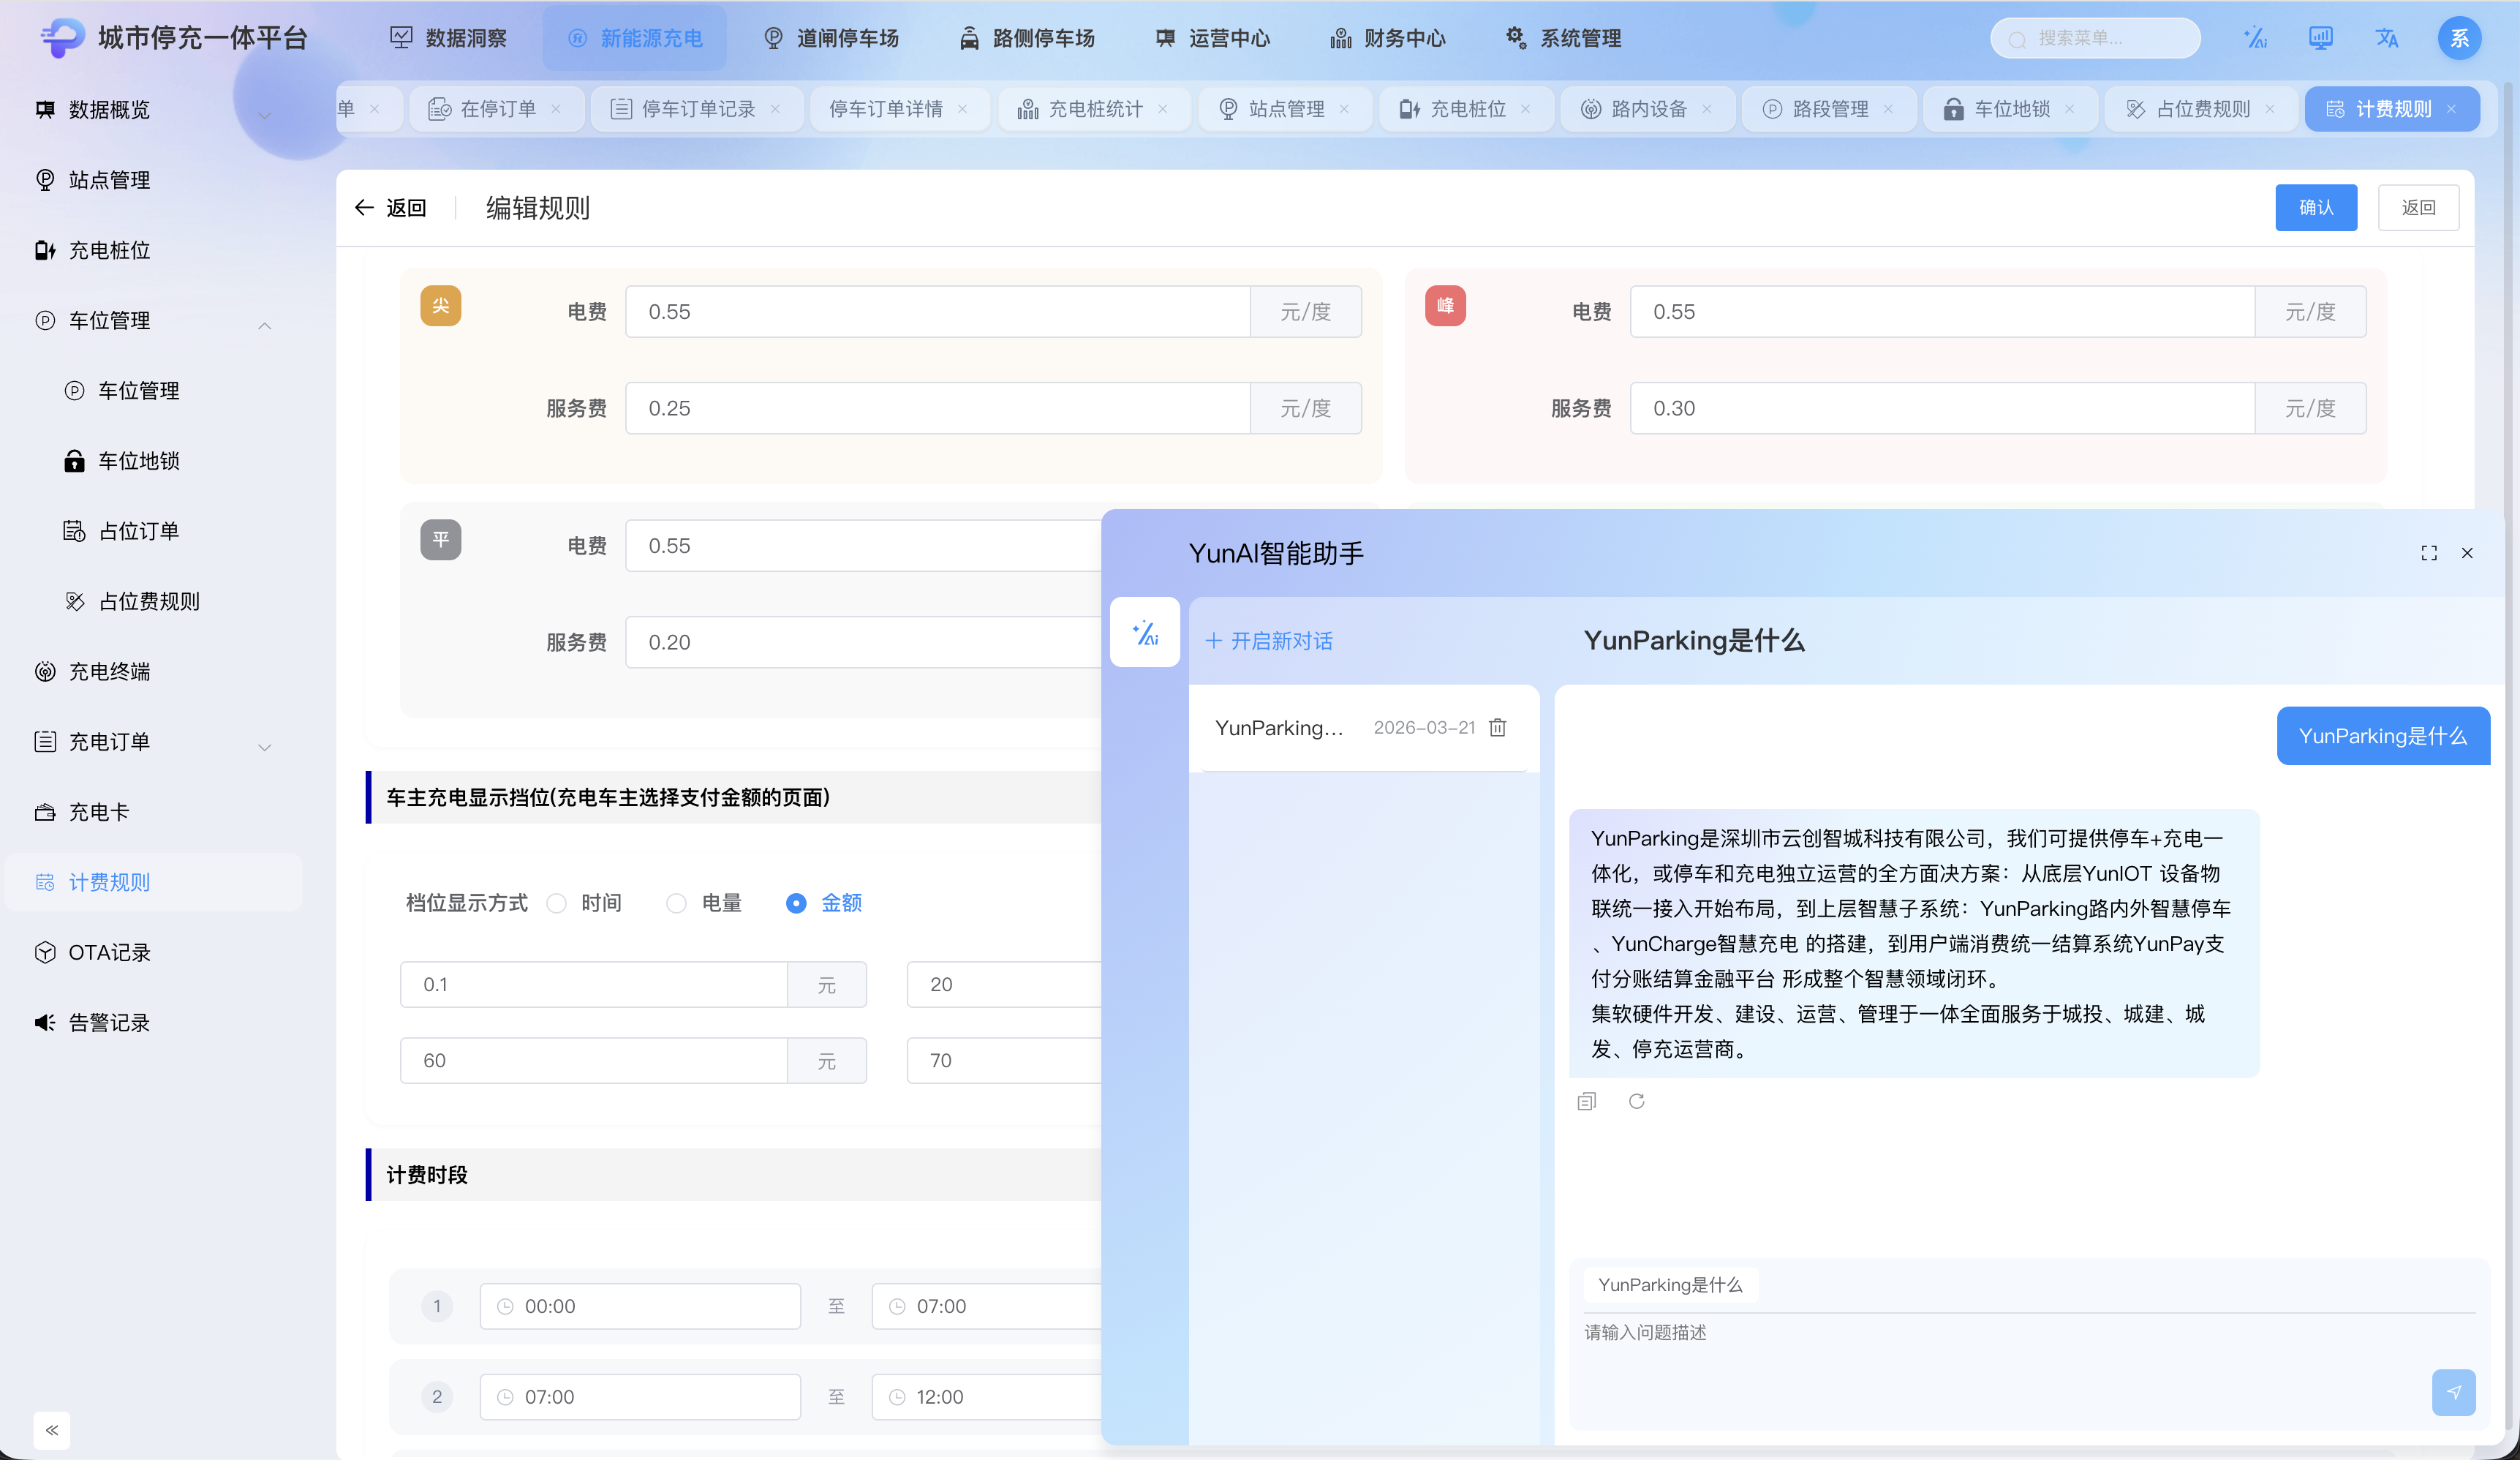2520x1460 pixels.
Task: Delete the YunParking conversation with trash icon
Action: point(1497,727)
